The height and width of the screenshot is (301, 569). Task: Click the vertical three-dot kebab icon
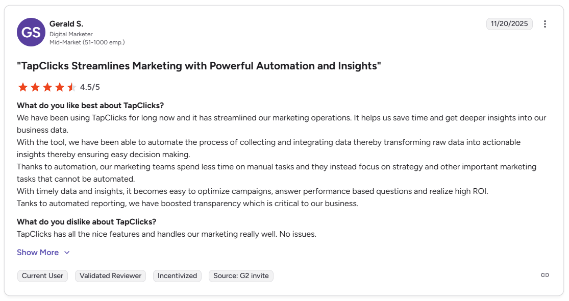pyautogui.click(x=545, y=23)
